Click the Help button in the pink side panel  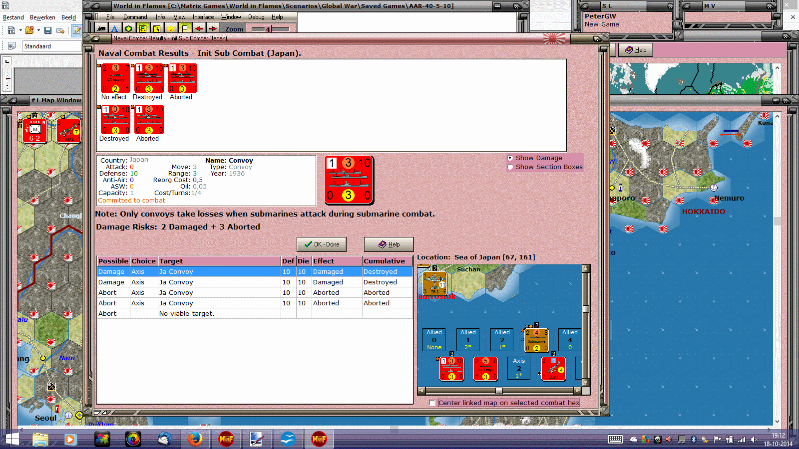(636, 50)
